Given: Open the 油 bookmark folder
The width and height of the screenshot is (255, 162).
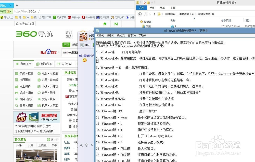Looking at the screenshot, I should 26,17.
